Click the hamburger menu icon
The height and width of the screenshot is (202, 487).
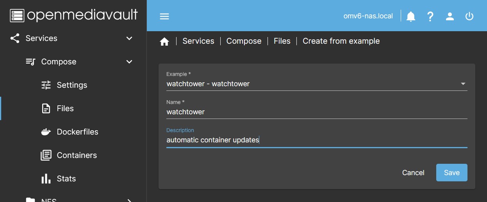(x=164, y=16)
